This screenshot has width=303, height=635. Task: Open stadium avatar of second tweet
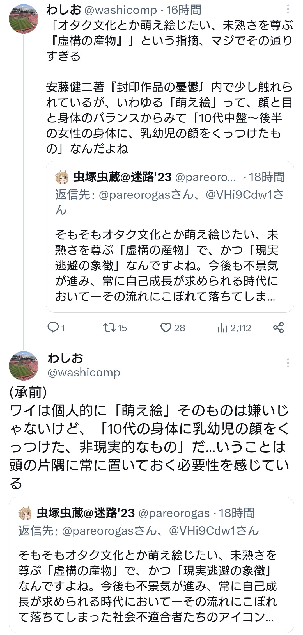24,366
